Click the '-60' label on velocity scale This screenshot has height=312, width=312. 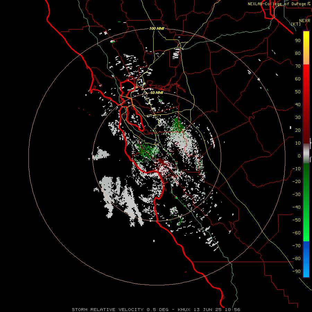click(296, 233)
